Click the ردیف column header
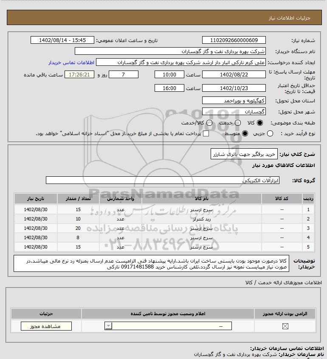 click(x=308, y=198)
